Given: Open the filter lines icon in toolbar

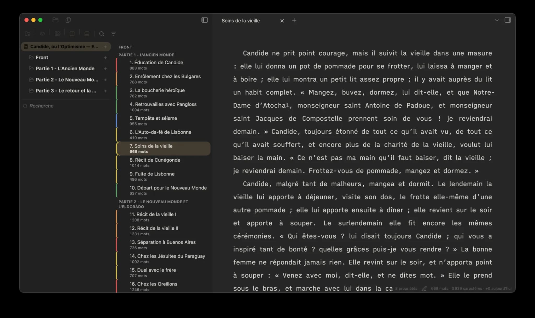Looking at the screenshot, I should pyautogui.click(x=113, y=34).
